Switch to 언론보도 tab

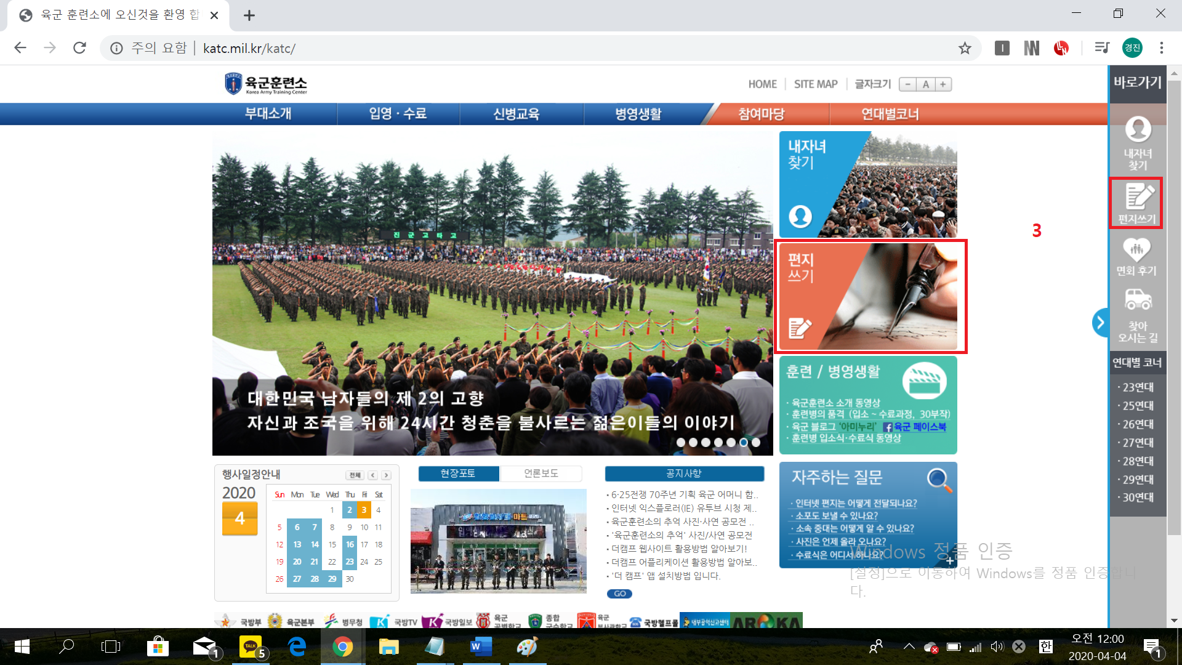pos(541,473)
